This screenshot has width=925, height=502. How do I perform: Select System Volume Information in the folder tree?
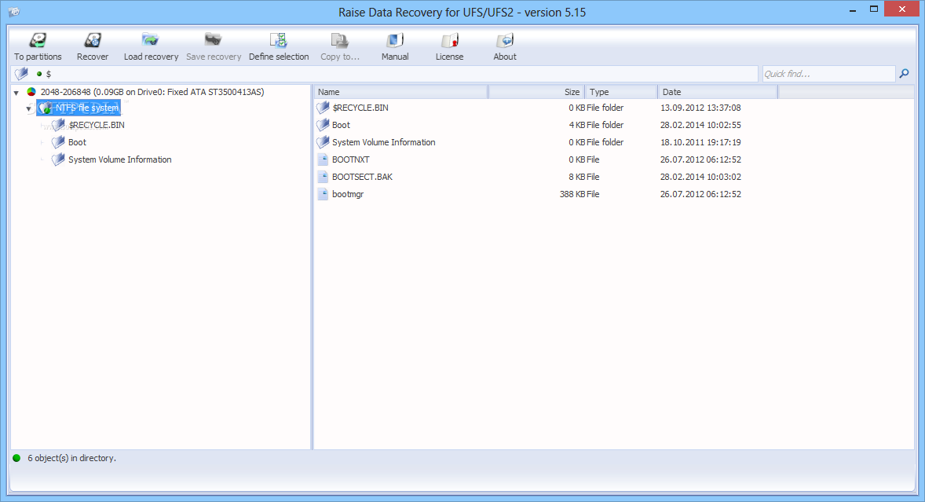pos(120,159)
